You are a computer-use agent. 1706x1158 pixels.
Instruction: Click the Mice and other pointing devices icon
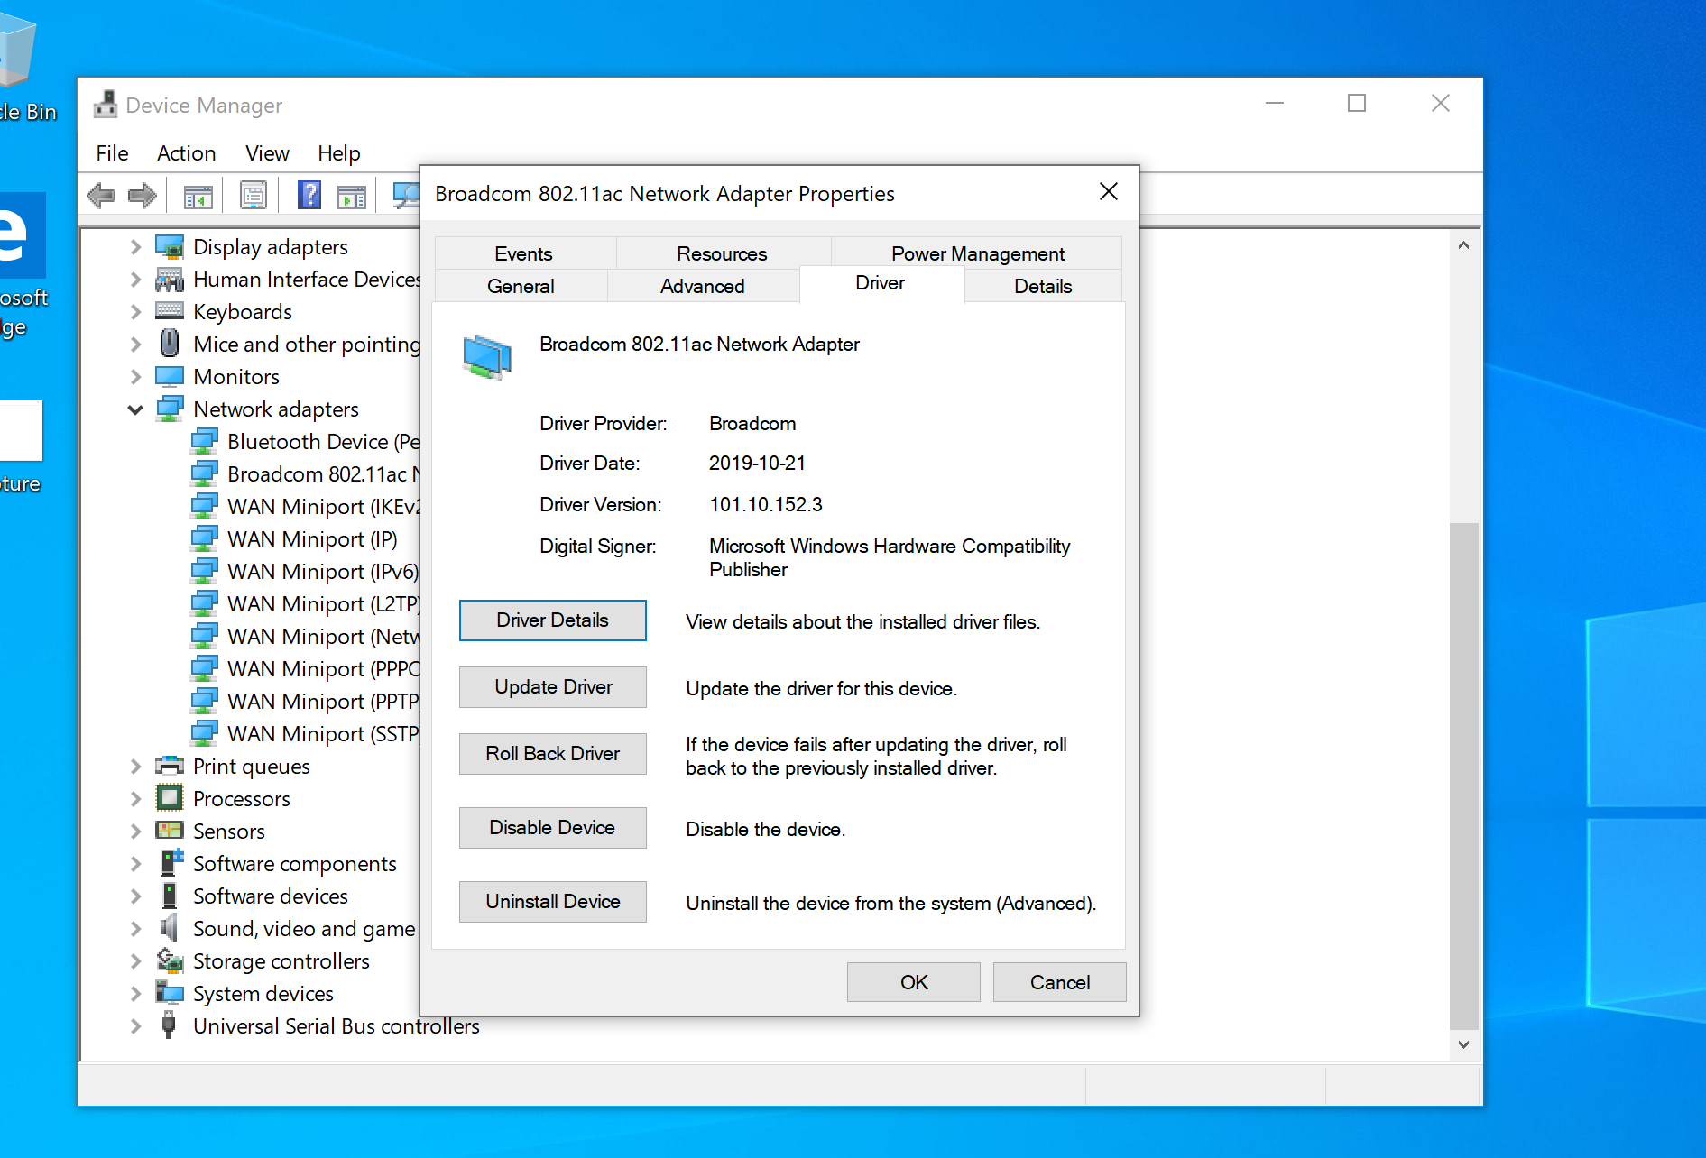click(170, 344)
